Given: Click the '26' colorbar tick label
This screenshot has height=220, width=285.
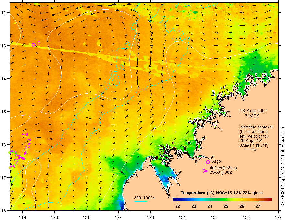Looking at the screenshot, I should pyautogui.click(x=242, y=206).
